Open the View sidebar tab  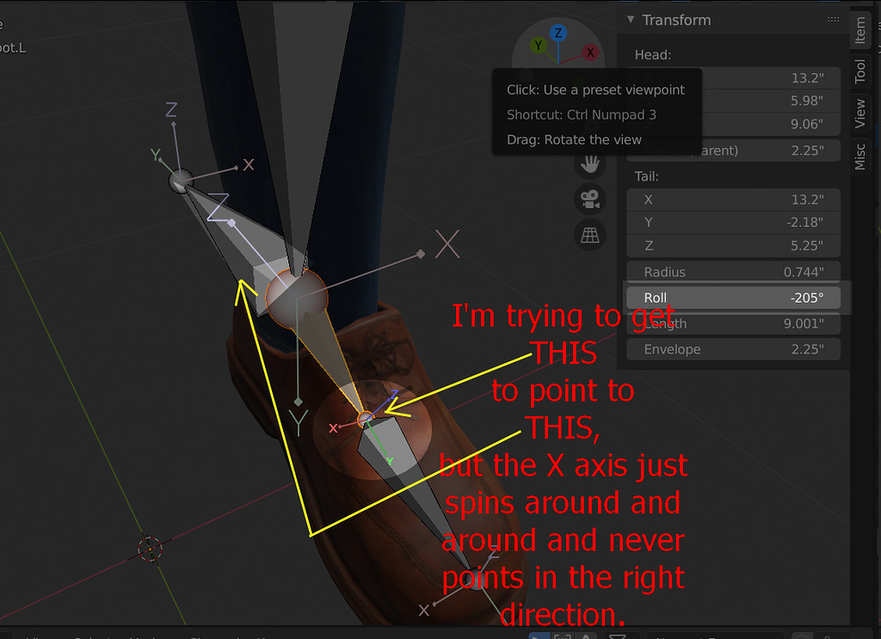pyautogui.click(x=860, y=114)
